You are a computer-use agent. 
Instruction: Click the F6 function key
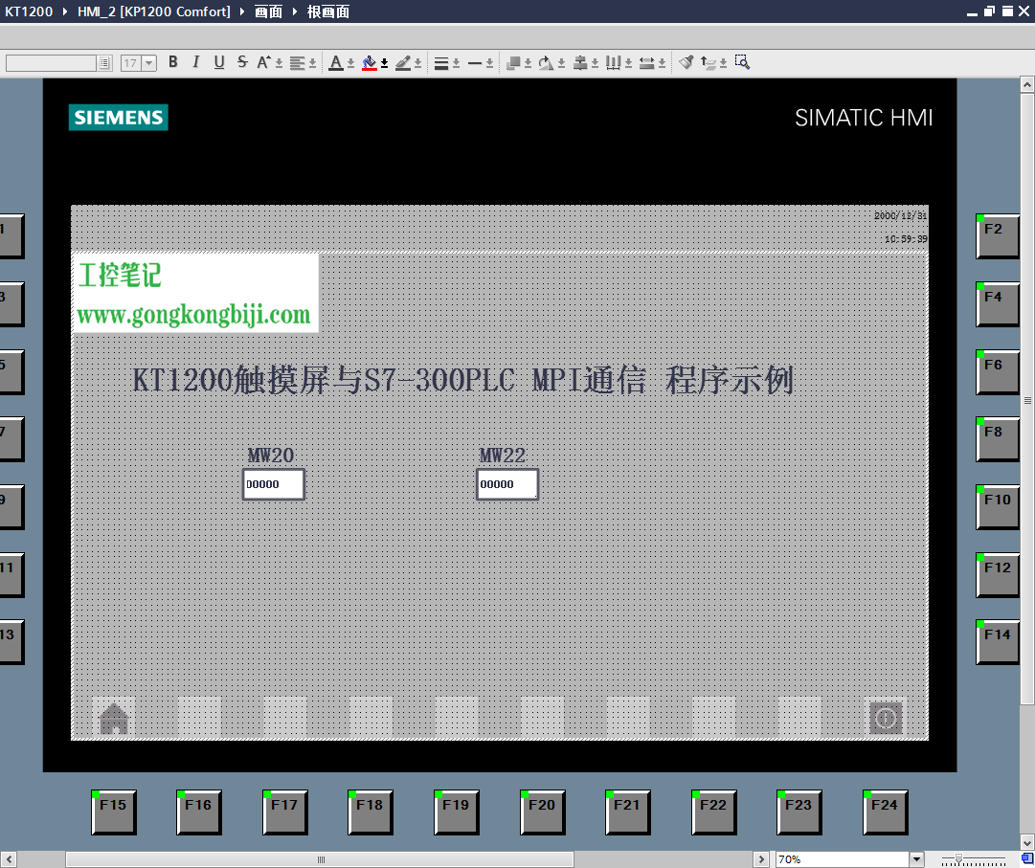pos(998,371)
